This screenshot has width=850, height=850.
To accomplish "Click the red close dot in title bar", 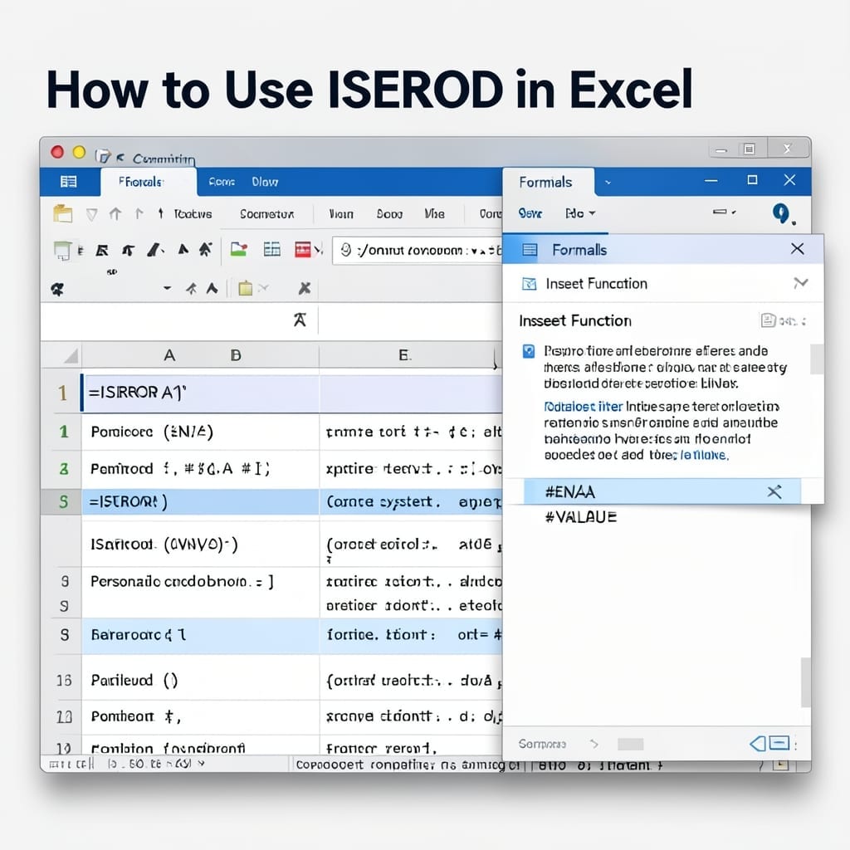I will [57, 153].
